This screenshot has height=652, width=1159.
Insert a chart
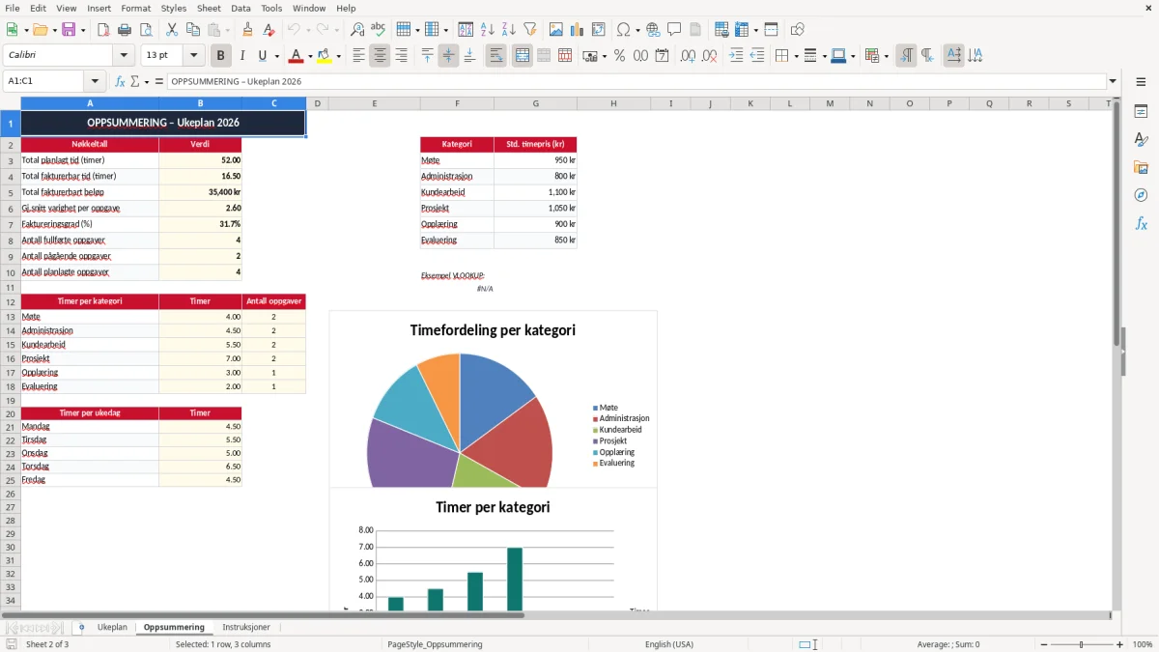578,30
